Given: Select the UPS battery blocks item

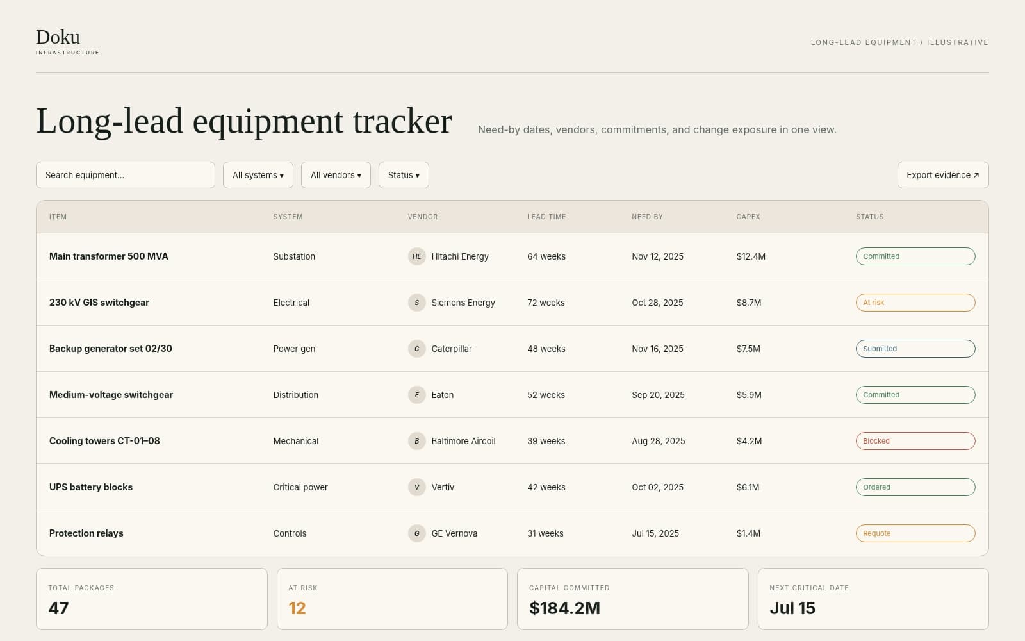Looking at the screenshot, I should coord(91,487).
